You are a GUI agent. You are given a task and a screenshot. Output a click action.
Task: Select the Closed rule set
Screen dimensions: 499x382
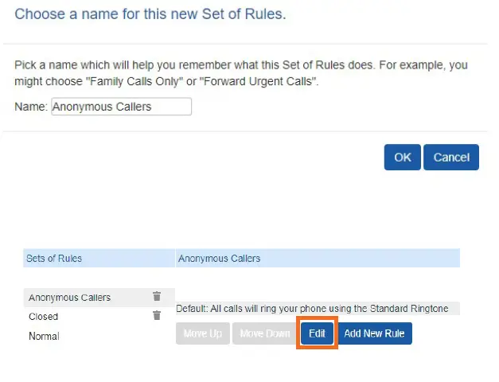[44, 317]
